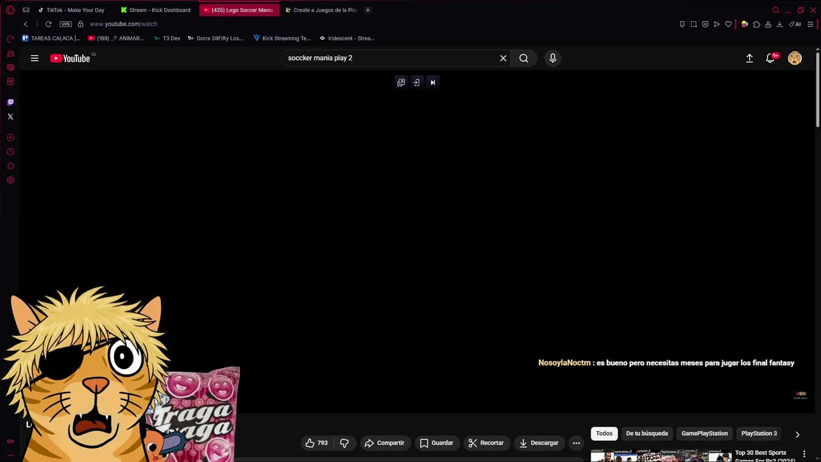
Task: Bookmark the page with the heart icon
Action: 728,24
